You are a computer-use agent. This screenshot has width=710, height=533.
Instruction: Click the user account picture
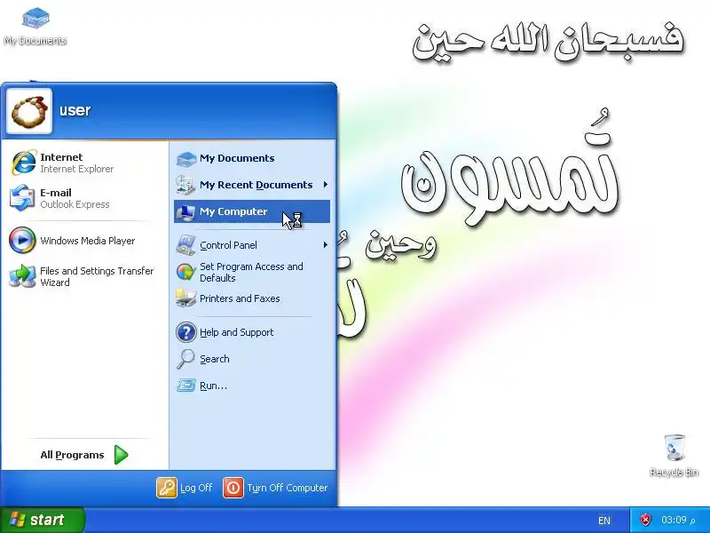(x=29, y=111)
